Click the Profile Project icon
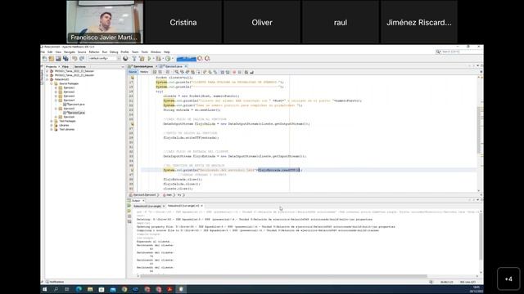Screen dimensions: 524x294 click(x=168, y=59)
